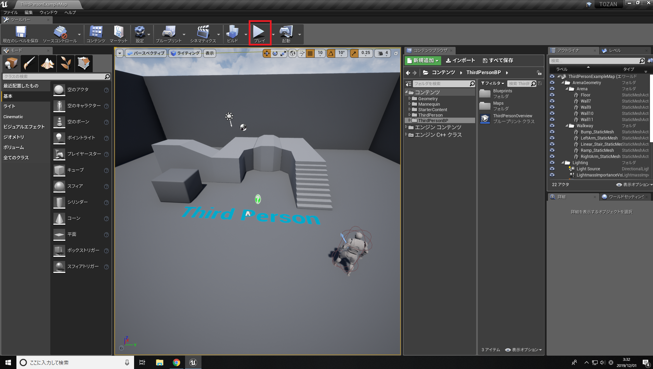
Task: Open the Lit (ライティング) view mode dropdown
Action: (x=185, y=53)
